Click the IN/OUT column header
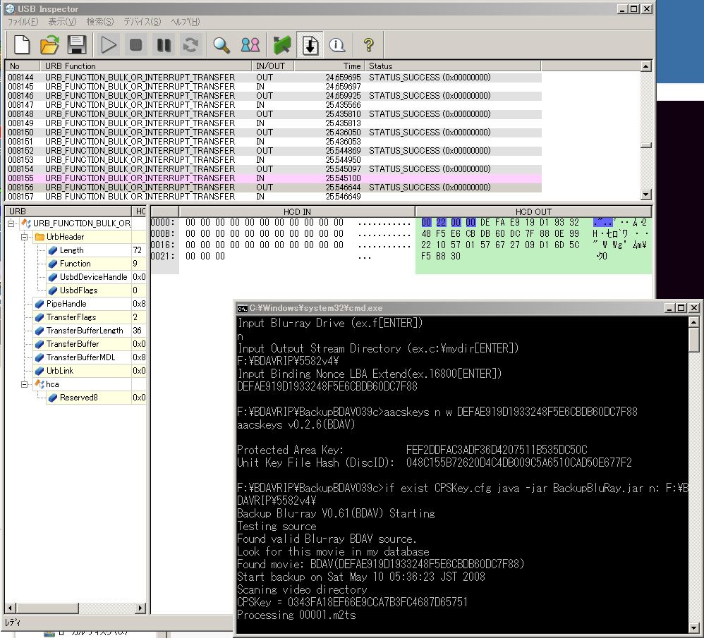Image resolution: width=704 pixels, height=638 pixels. 273,66
